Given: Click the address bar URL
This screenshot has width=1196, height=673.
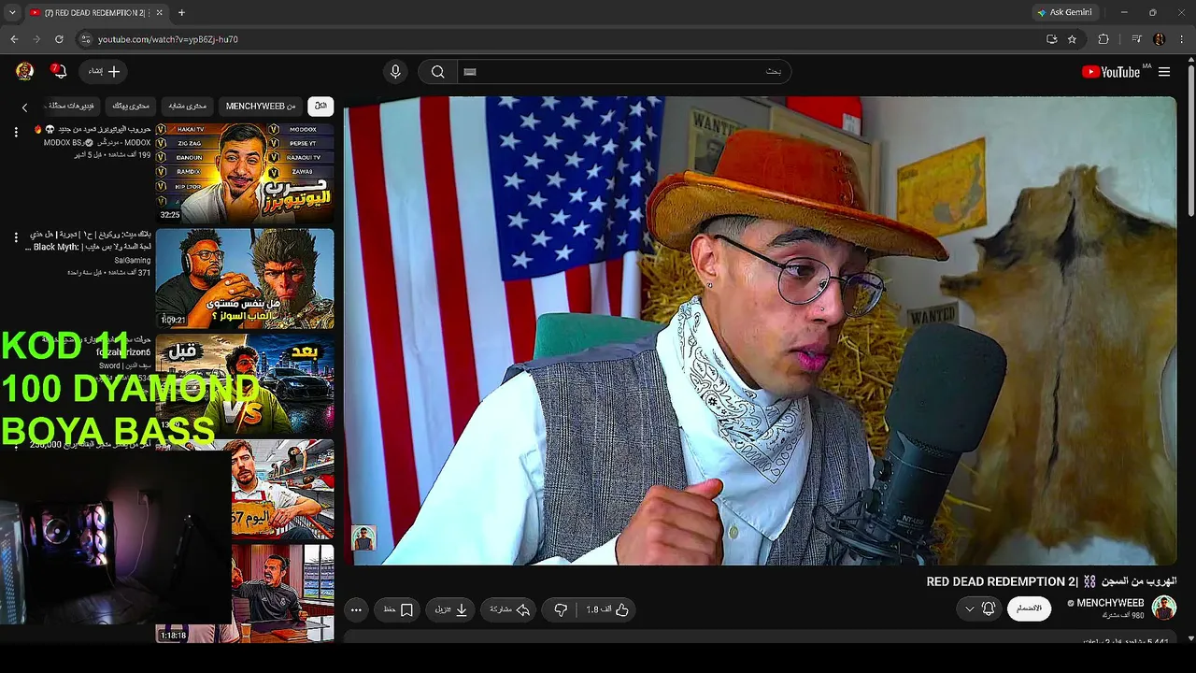Looking at the screenshot, I should [x=168, y=39].
